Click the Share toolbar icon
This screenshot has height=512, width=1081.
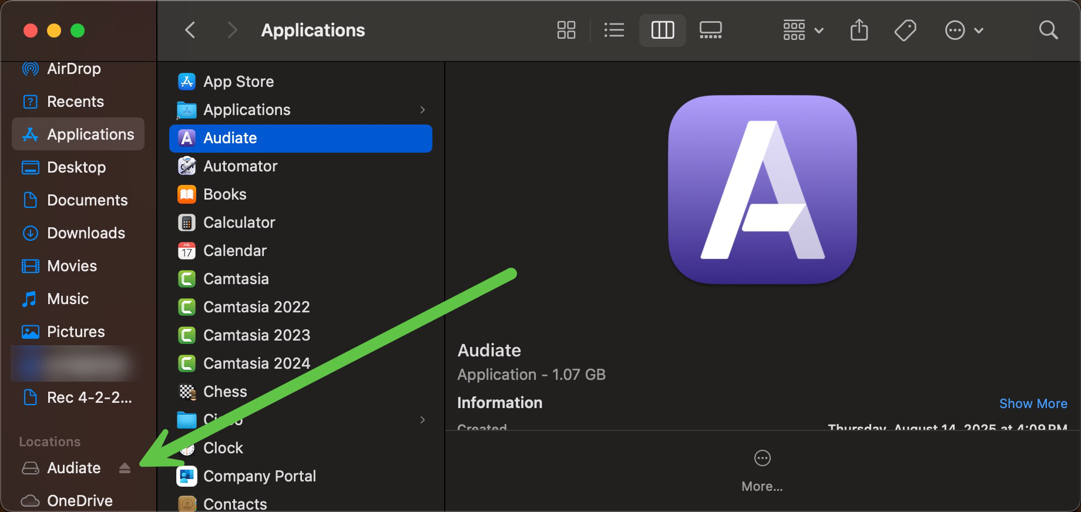(x=859, y=30)
